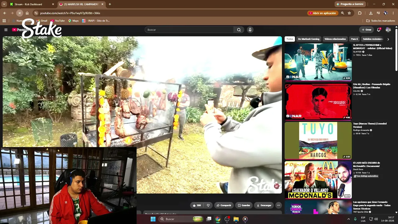The height and width of the screenshot is (224, 398).
Task: Open Todos los marcadores folder
Action: pyautogui.click(x=381, y=21)
